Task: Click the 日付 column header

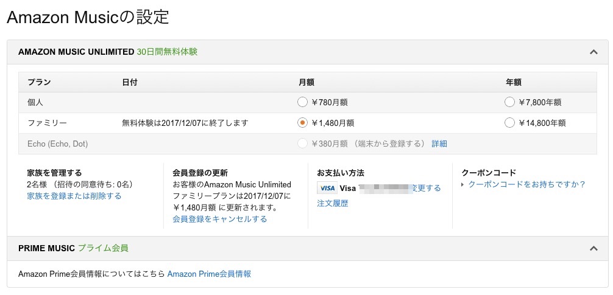Action: (130, 82)
